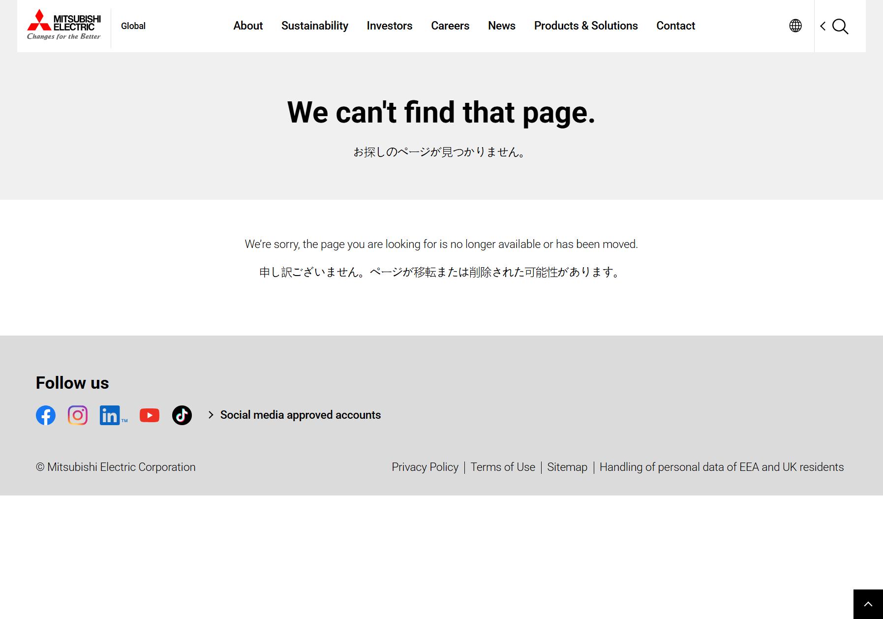Go to the Sitemap link
Image resolution: width=883 pixels, height=619 pixels.
[567, 467]
